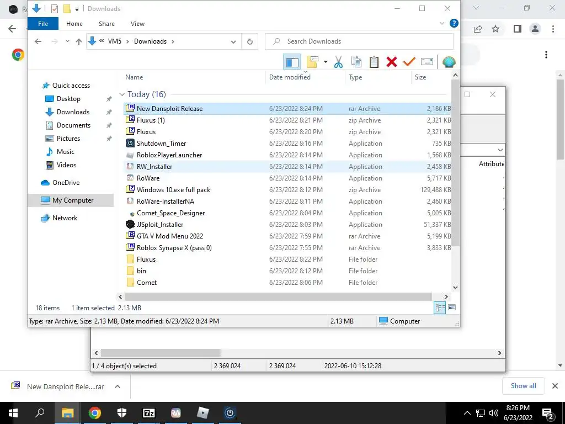The height and width of the screenshot is (424, 565).
Task: Select the JJSploit_Installer file
Action: pyautogui.click(x=287, y=224)
